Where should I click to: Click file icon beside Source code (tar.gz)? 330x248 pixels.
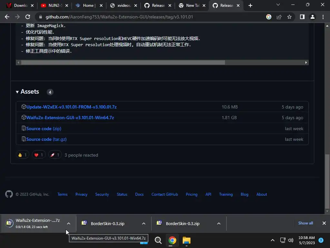tap(24, 139)
